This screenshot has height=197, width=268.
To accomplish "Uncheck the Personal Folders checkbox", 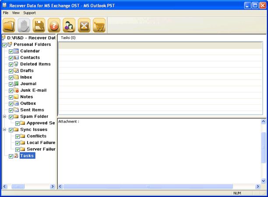I will click(x=4, y=45).
